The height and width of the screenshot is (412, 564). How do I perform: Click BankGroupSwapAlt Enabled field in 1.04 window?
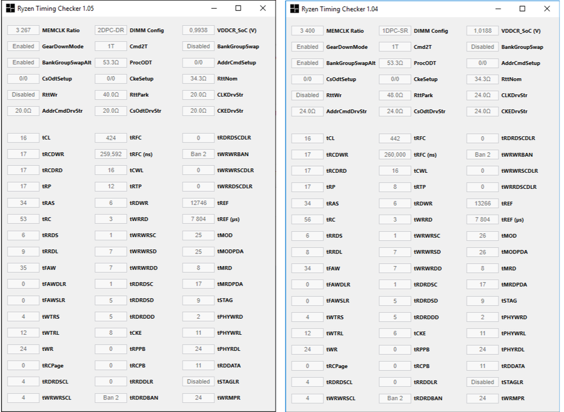[308, 63]
